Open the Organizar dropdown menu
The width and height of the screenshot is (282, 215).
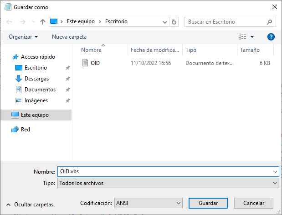click(x=23, y=37)
